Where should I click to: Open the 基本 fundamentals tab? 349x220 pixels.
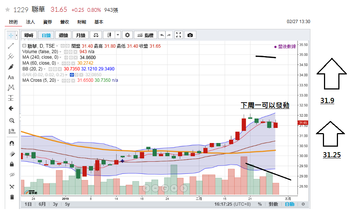pos(99,22)
